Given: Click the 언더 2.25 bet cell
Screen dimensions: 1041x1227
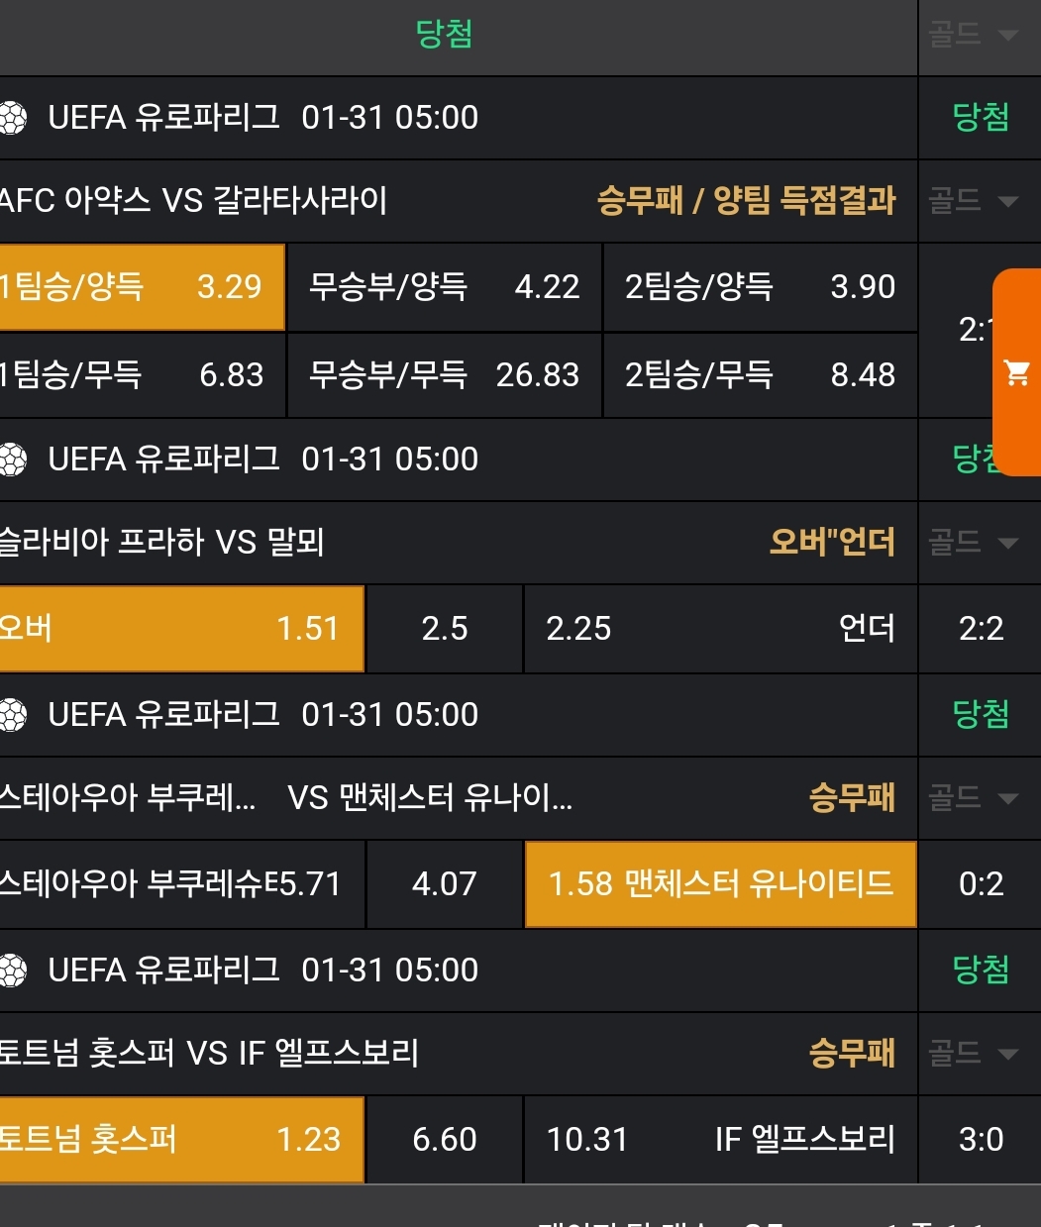Looking at the screenshot, I should click(720, 629).
